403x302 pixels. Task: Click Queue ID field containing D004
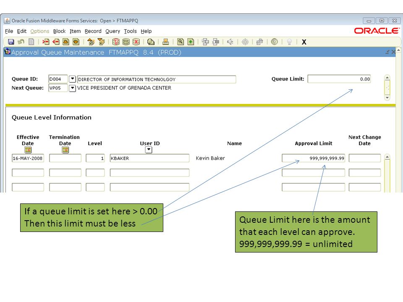pos(58,79)
